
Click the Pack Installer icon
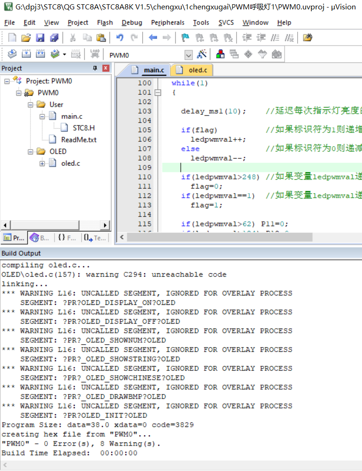click(277, 54)
